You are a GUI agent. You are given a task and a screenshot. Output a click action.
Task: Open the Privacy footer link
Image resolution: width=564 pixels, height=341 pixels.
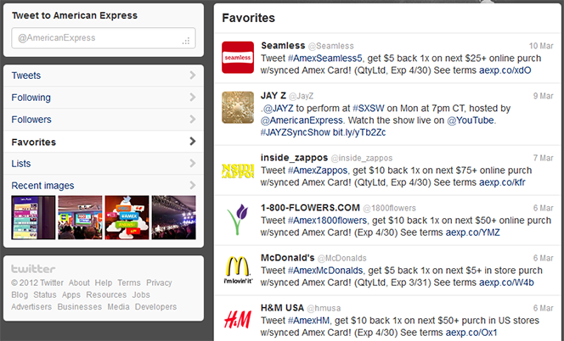[x=159, y=282]
